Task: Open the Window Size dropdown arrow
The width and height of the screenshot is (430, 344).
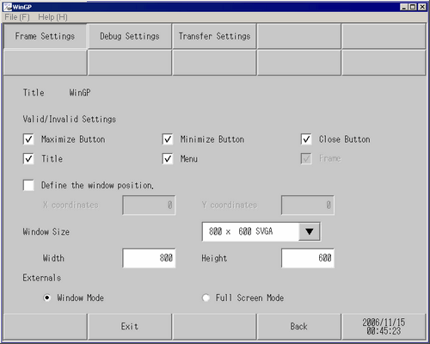Action: coord(309,231)
